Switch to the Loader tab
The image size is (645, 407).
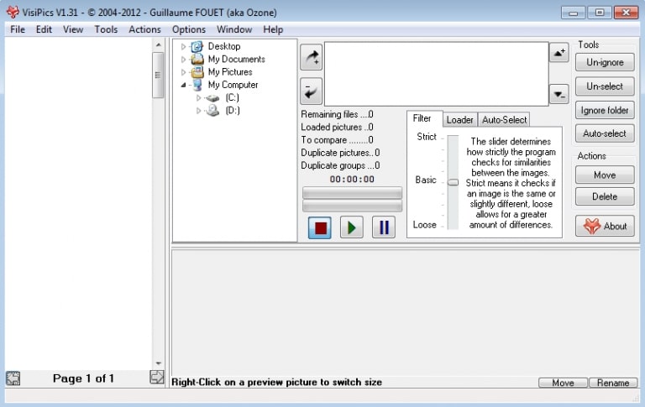click(459, 120)
